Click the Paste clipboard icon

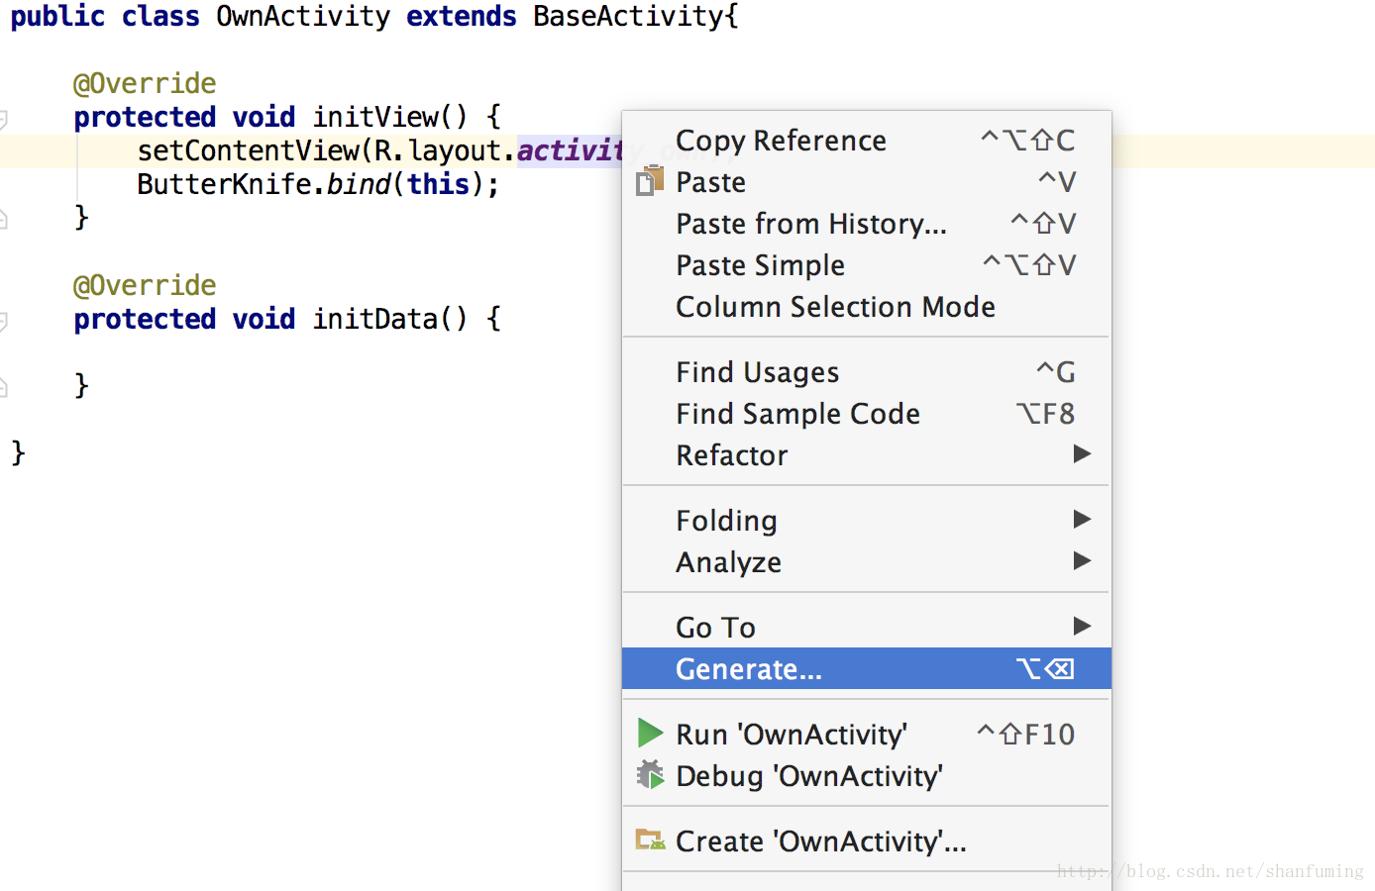[x=650, y=181]
